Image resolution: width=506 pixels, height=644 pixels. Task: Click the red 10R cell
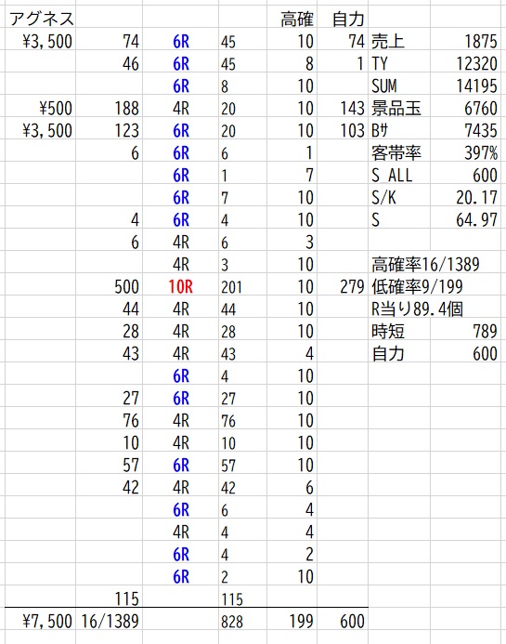180,286
